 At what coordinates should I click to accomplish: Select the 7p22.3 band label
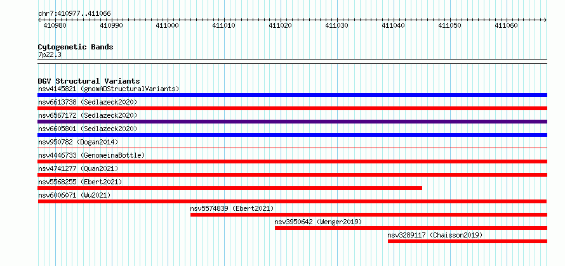50,54
